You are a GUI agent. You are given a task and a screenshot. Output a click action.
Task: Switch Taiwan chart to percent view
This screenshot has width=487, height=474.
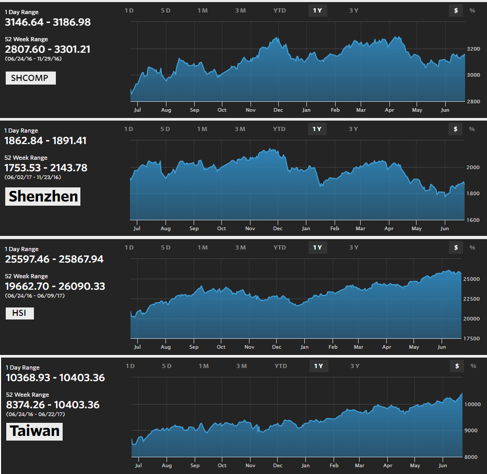click(473, 366)
